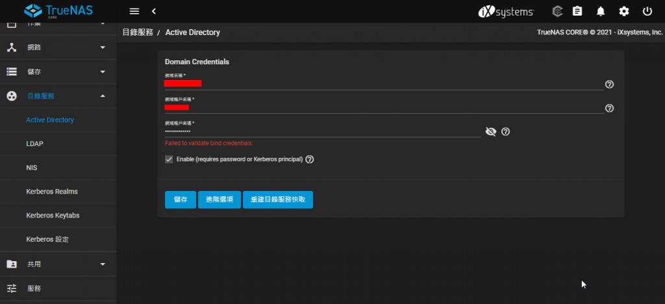Expand the 共用 menu arrow
The height and width of the screenshot is (304, 665).
pyautogui.click(x=103, y=264)
